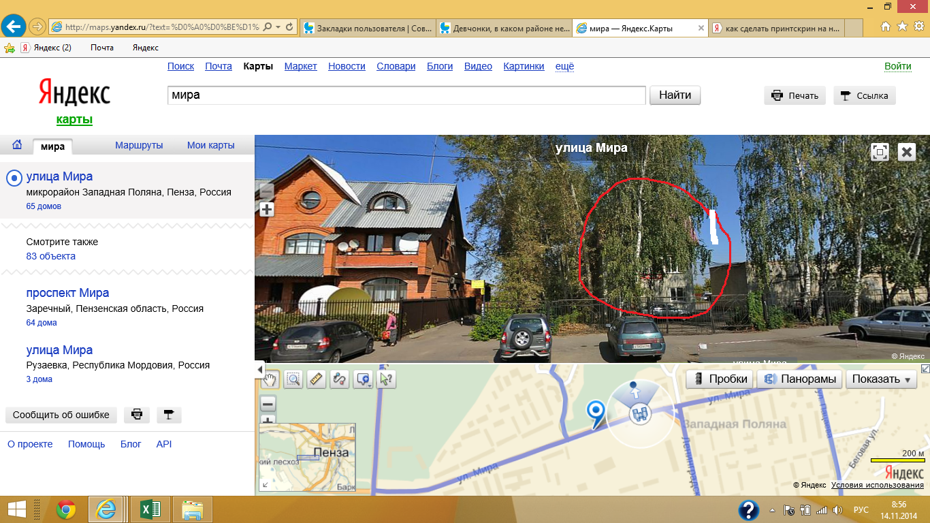Select the улица Мира Пенза radio result
Image resolution: width=930 pixels, height=523 pixels.
pyautogui.click(x=14, y=178)
